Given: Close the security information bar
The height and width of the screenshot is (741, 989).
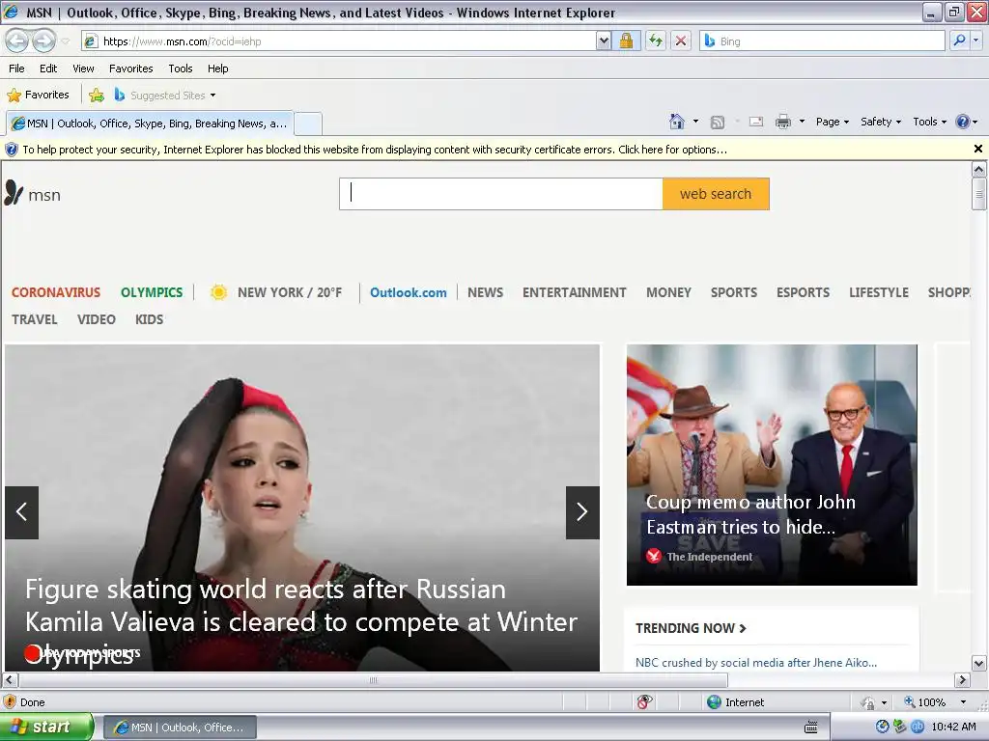Looking at the screenshot, I should pyautogui.click(x=978, y=149).
